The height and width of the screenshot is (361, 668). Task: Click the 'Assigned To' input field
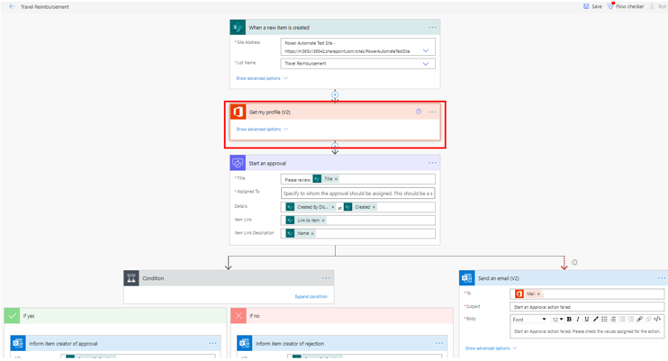click(x=358, y=193)
